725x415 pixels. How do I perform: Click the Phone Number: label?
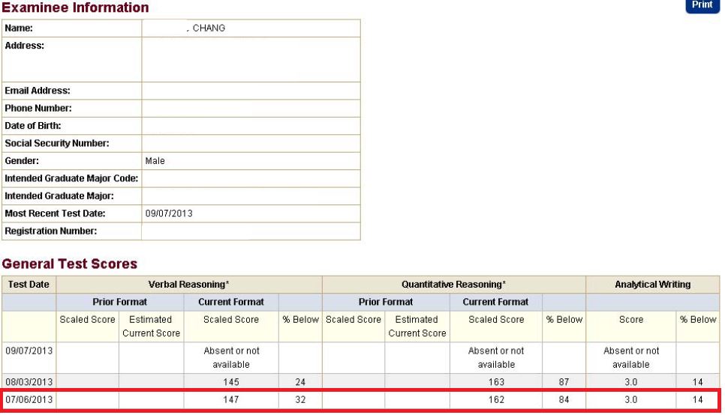(38, 109)
